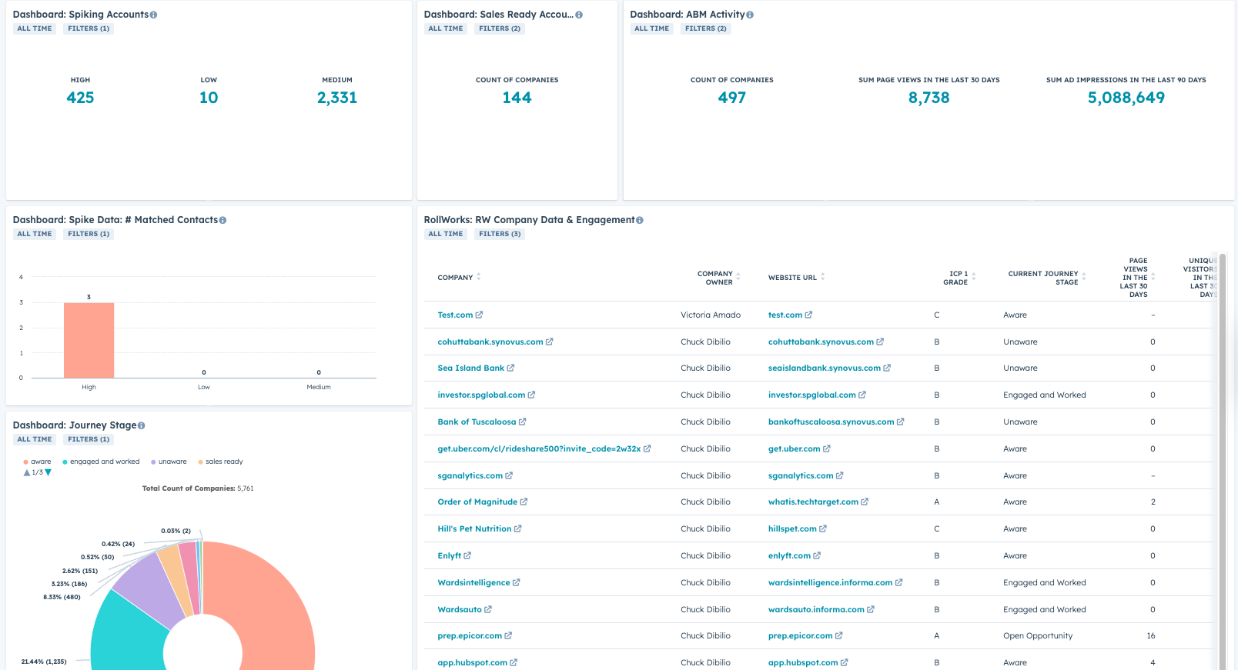
Task: Toggle the 'sales ready' legend item
Action: [220, 462]
